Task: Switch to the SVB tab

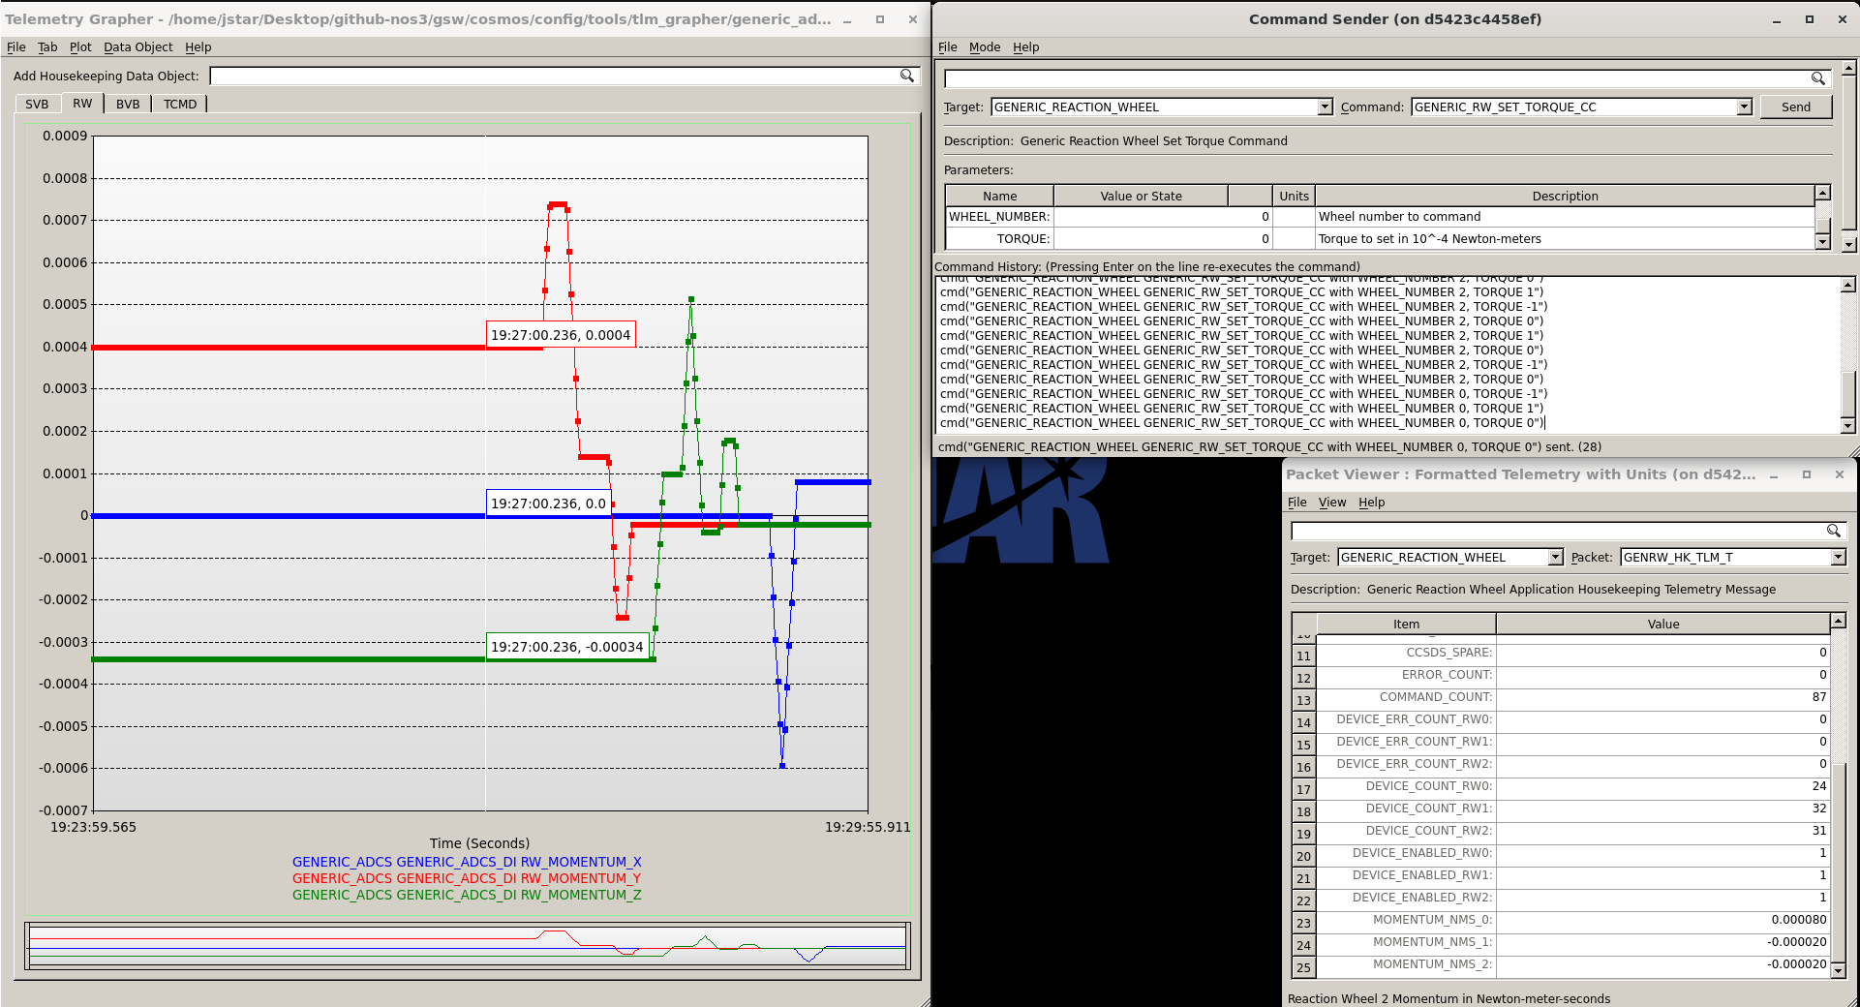Action: (x=37, y=104)
